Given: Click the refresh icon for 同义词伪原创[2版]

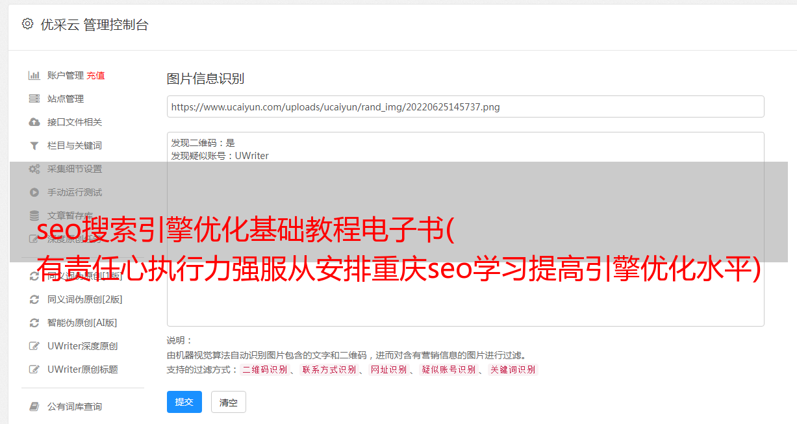Looking at the screenshot, I should tap(34, 299).
